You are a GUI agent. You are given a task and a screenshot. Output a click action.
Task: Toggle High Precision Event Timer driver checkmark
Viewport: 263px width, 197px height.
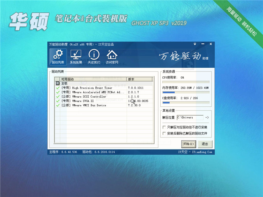point(58,88)
